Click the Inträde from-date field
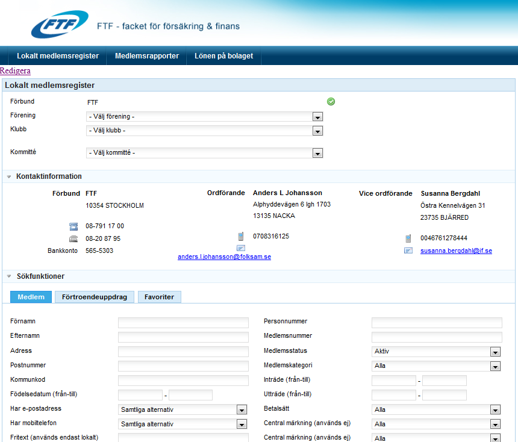 (394, 381)
